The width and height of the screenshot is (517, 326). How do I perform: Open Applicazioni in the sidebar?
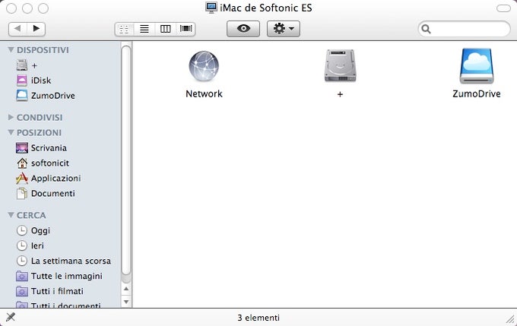pos(48,178)
